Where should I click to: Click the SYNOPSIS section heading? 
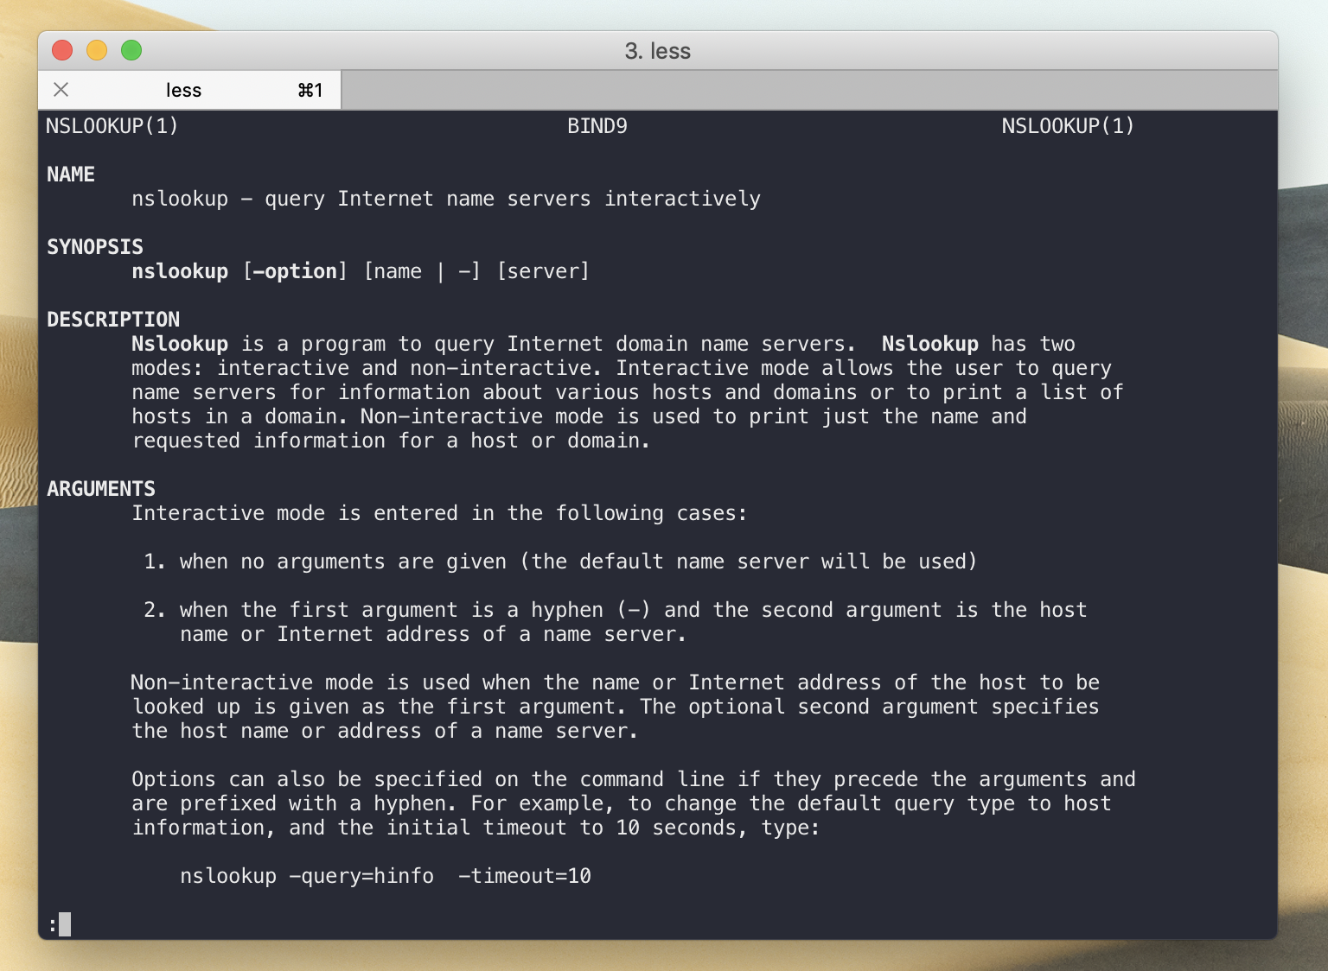[95, 247]
